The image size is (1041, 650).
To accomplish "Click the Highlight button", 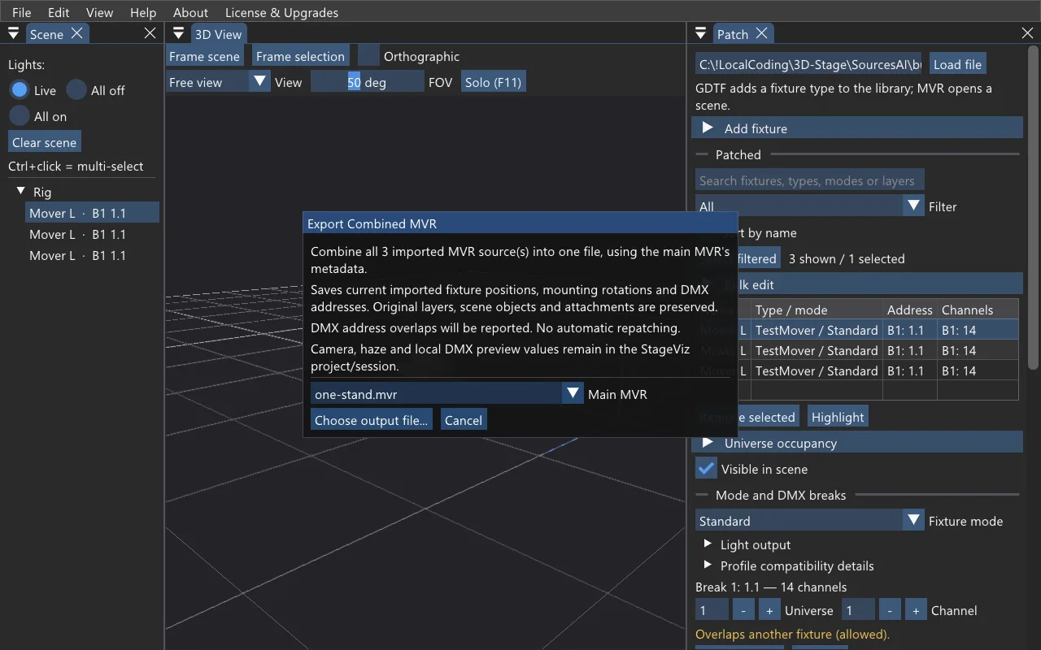I will coord(838,417).
